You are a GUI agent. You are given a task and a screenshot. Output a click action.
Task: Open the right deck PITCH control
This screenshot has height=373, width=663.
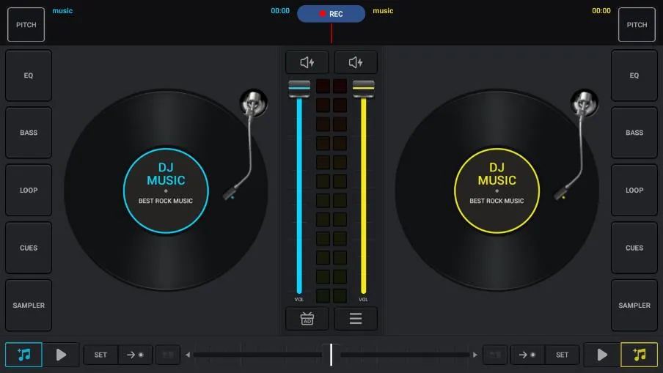click(637, 24)
